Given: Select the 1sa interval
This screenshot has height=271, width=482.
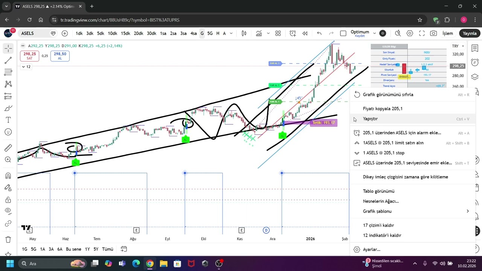Looking at the screenshot, I should click(163, 33).
